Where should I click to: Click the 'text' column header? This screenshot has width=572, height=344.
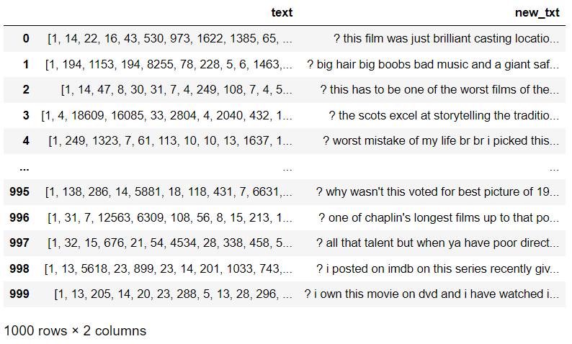coord(282,13)
